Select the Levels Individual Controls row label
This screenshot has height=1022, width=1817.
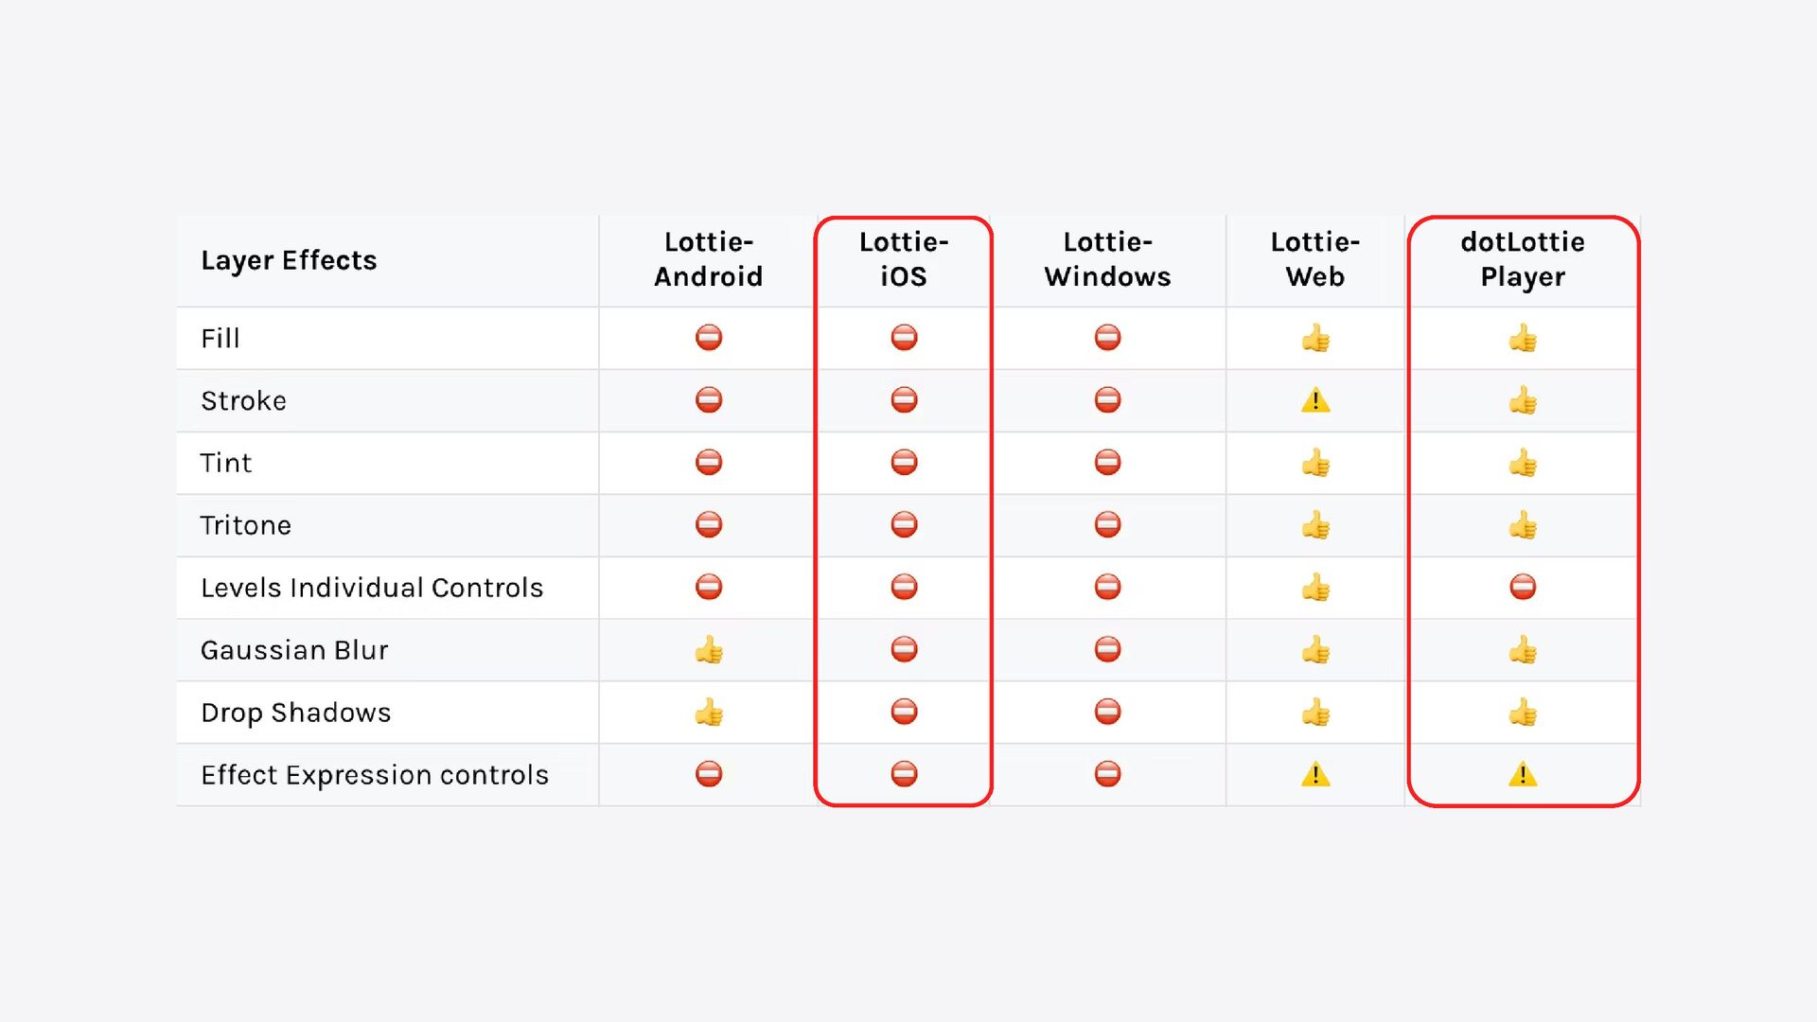click(372, 588)
